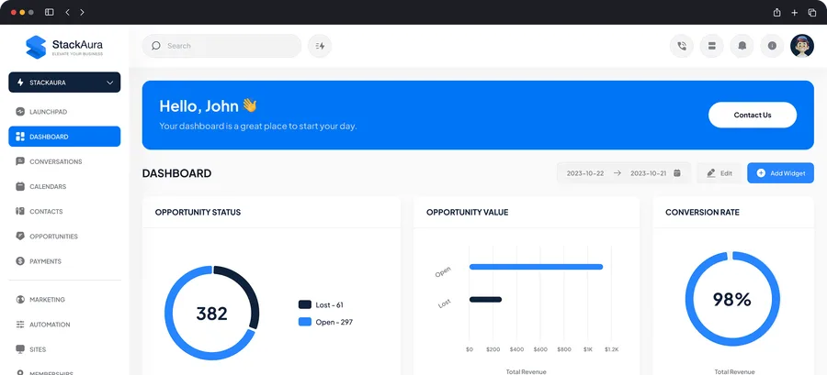Screen dimensions: 827x375
Task: Click the CONVERSION RATE widget title
Action: (702, 213)
